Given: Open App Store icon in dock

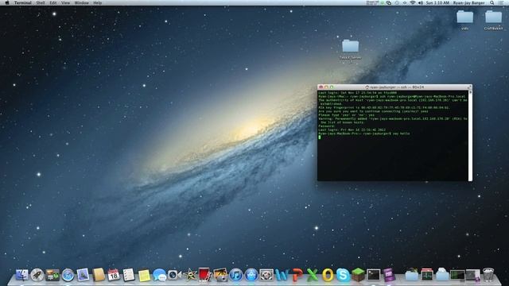Looking at the screenshot, I should (251, 275).
